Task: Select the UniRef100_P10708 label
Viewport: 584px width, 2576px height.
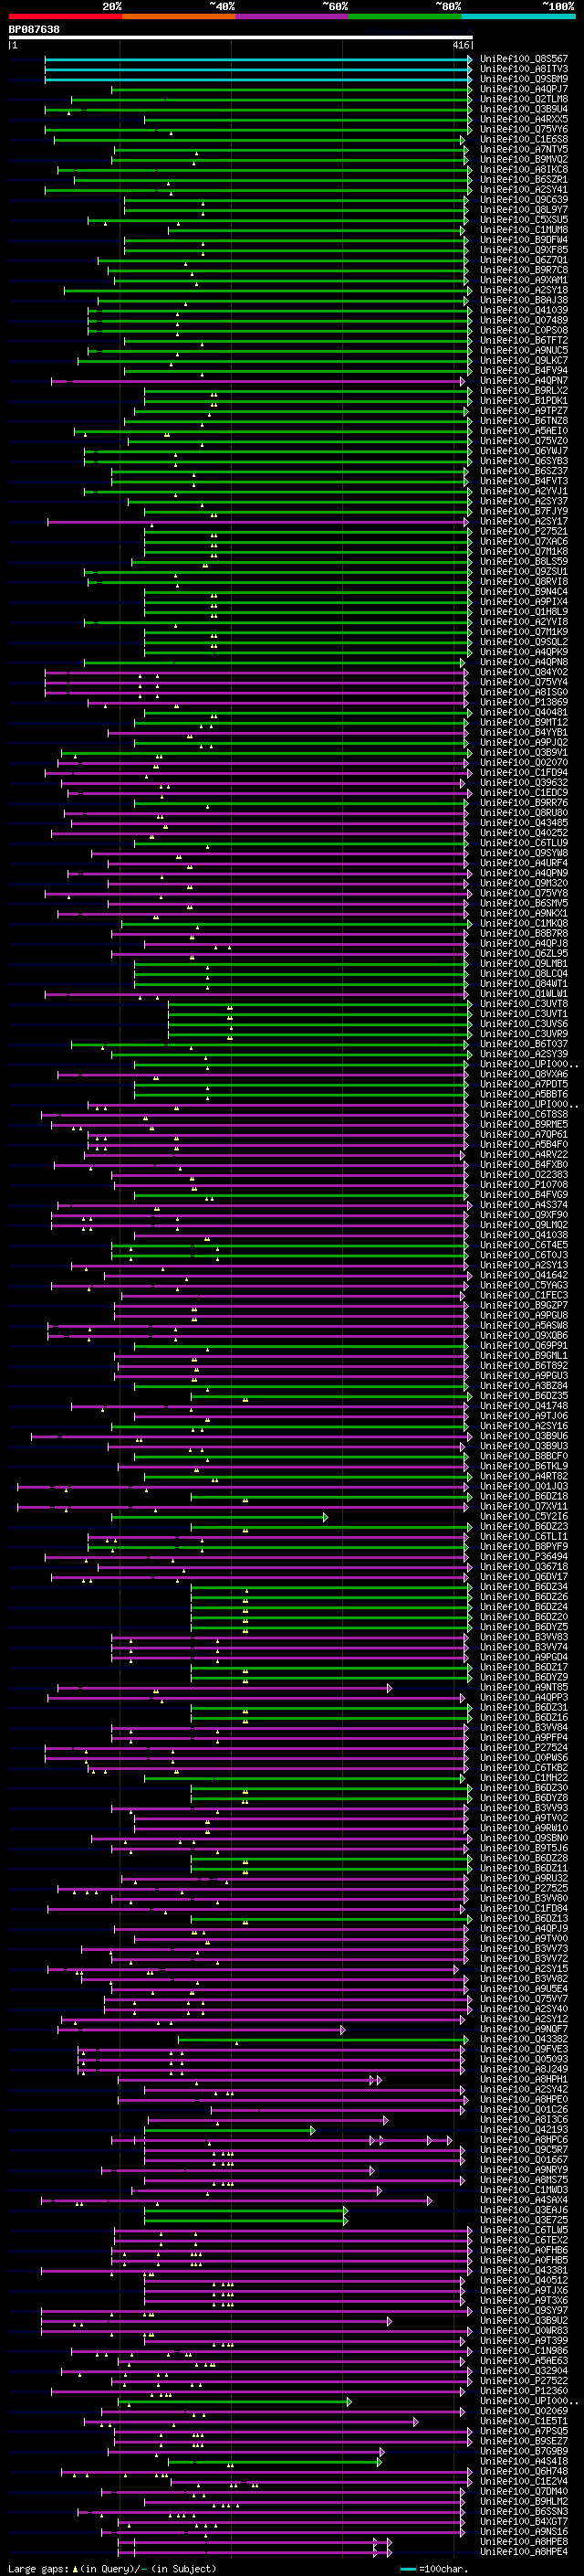Action: 524,1184
